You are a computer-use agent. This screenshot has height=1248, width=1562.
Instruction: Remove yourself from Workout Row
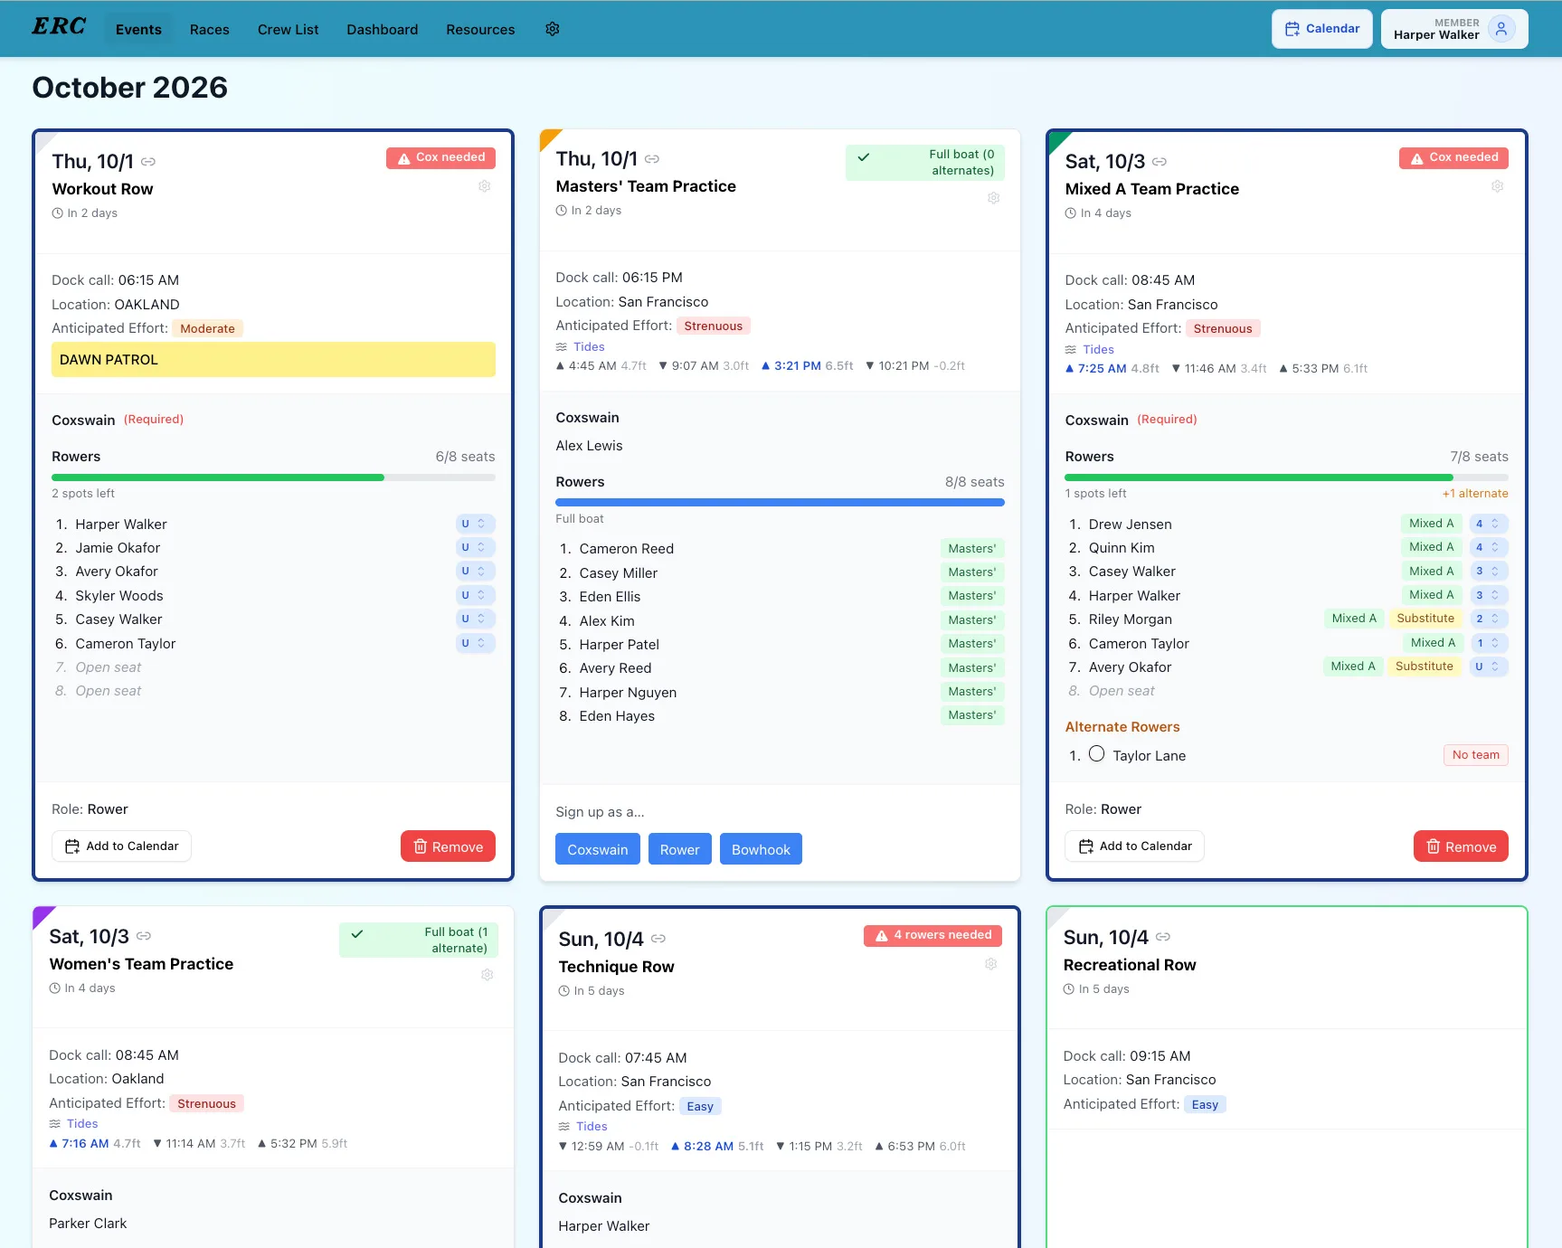[x=448, y=846]
